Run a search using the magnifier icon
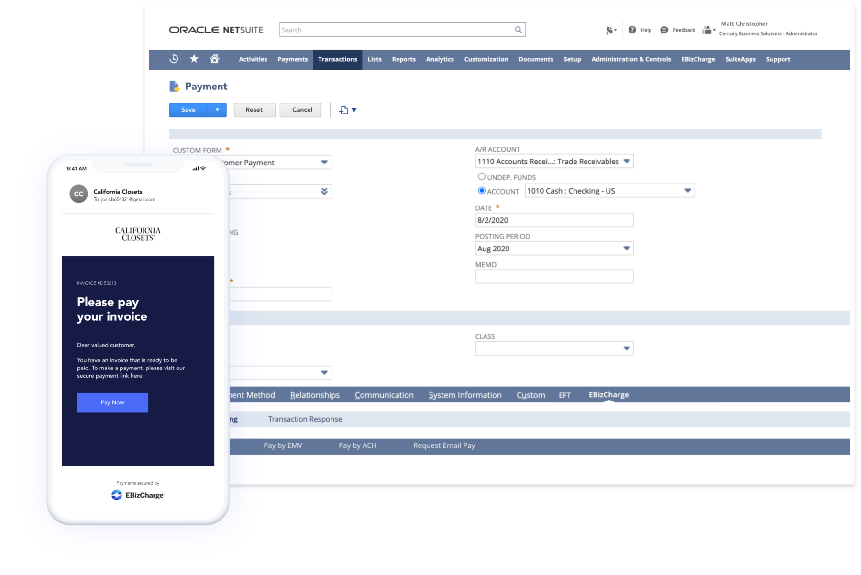The image size is (861, 575). tap(518, 29)
